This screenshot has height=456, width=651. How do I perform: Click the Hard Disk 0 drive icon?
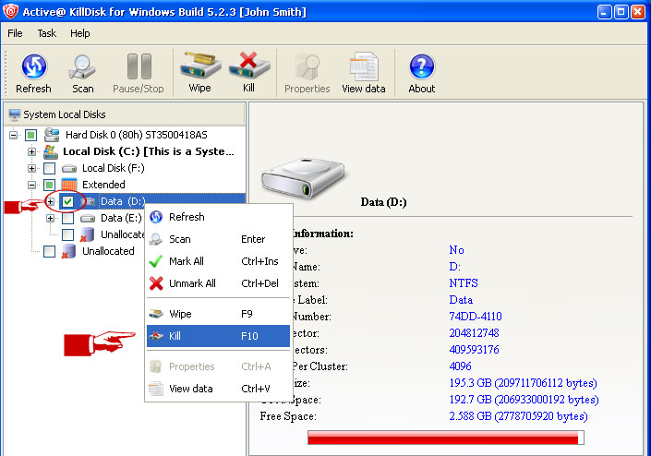click(x=52, y=135)
